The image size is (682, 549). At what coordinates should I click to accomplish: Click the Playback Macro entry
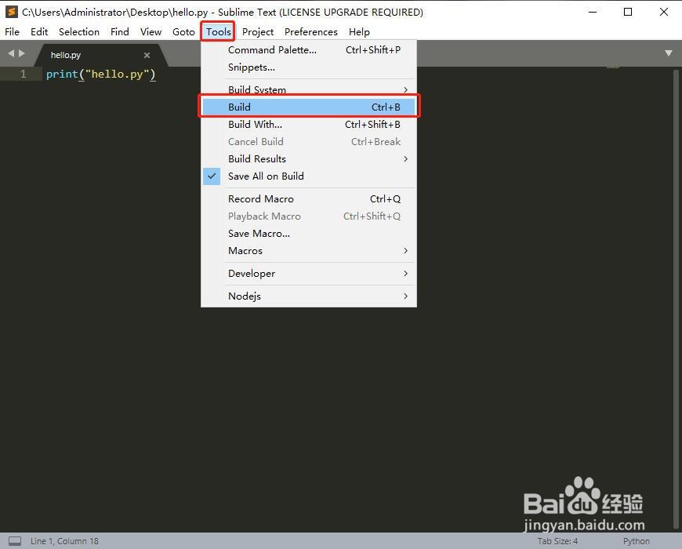tap(309, 216)
